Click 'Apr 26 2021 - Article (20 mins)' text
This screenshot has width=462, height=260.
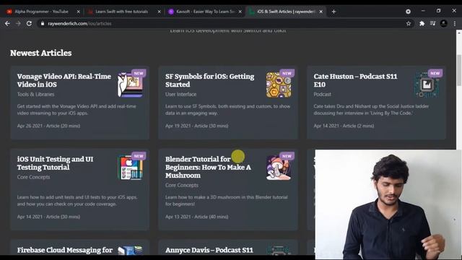pos(48,126)
